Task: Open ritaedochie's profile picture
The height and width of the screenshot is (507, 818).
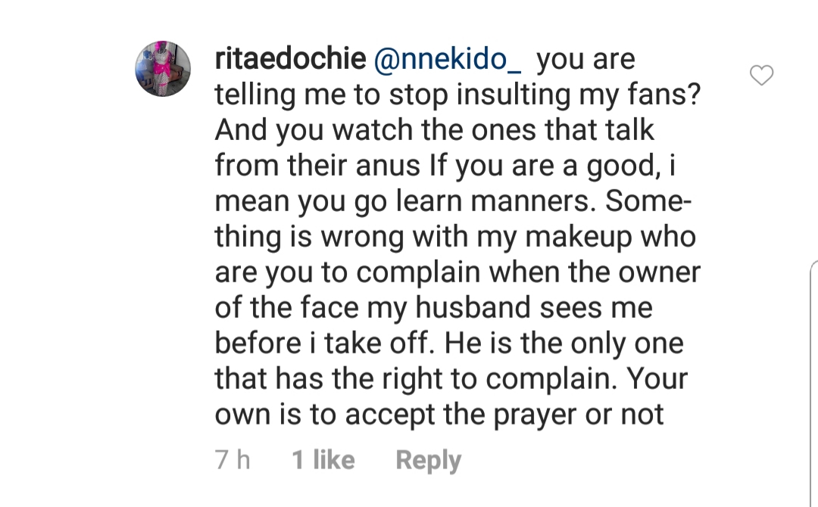Action: click(163, 69)
